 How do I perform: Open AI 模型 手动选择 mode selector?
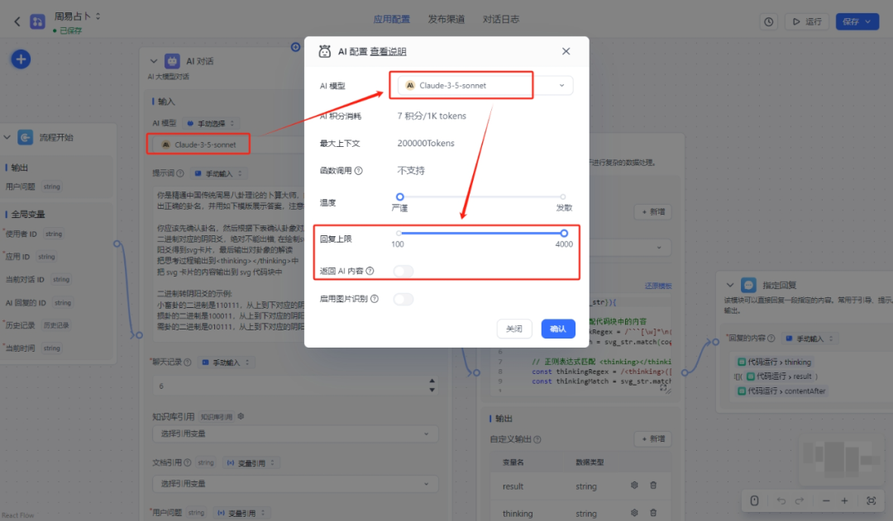click(x=210, y=123)
